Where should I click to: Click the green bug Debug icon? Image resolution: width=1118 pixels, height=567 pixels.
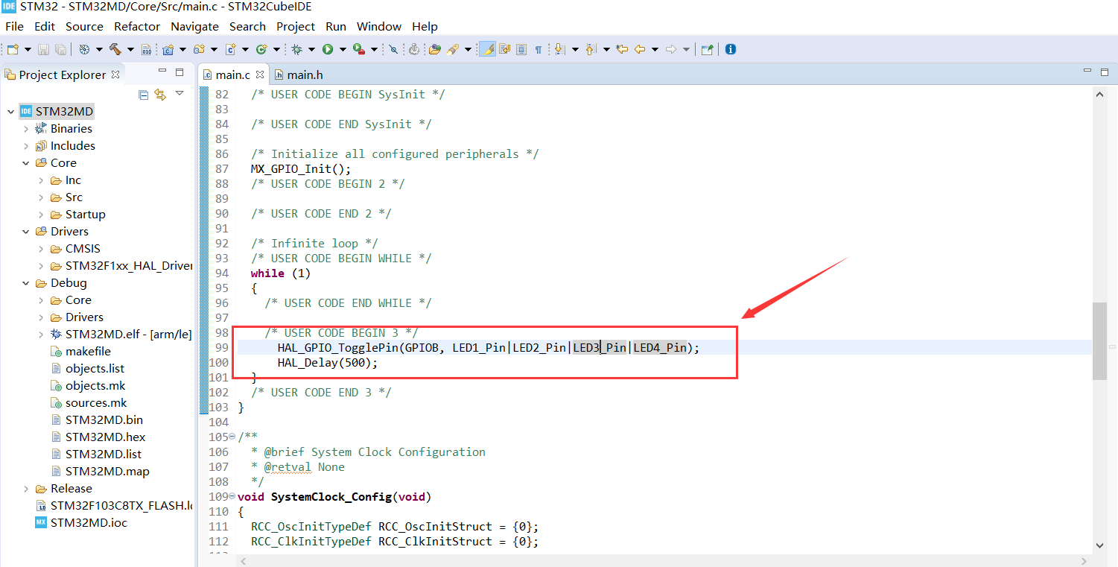[296, 49]
